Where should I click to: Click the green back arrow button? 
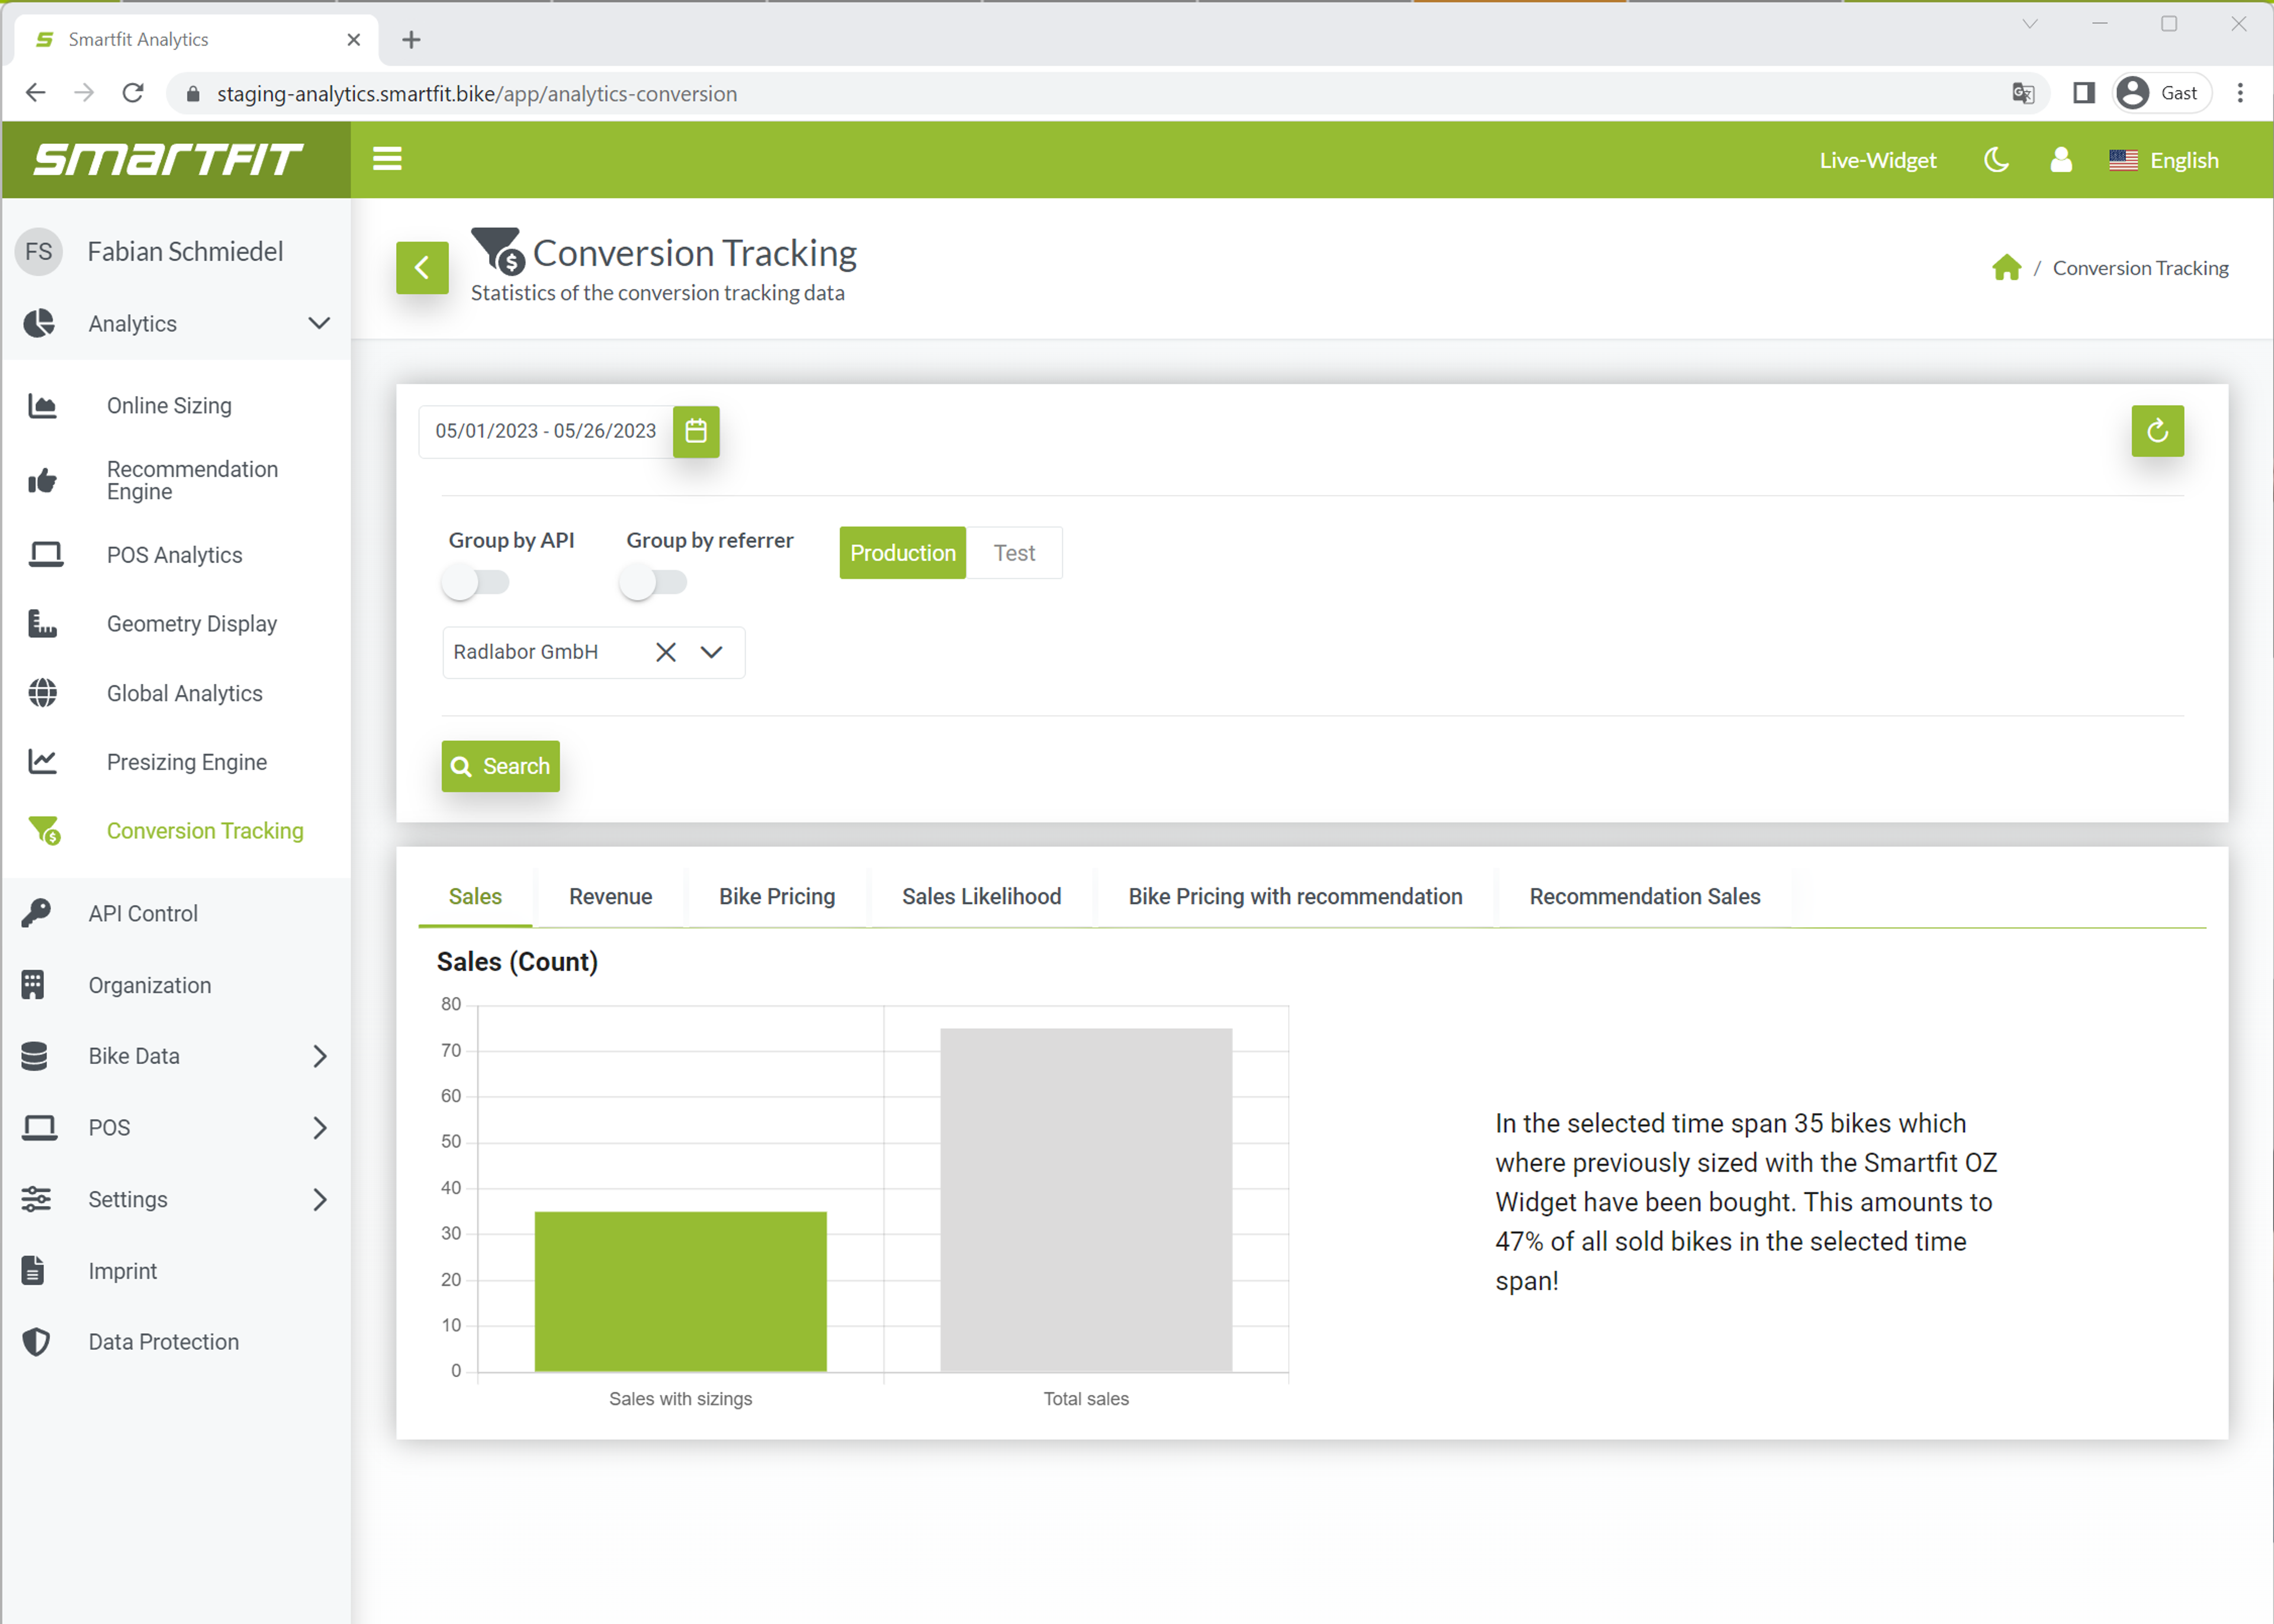pos(422,268)
